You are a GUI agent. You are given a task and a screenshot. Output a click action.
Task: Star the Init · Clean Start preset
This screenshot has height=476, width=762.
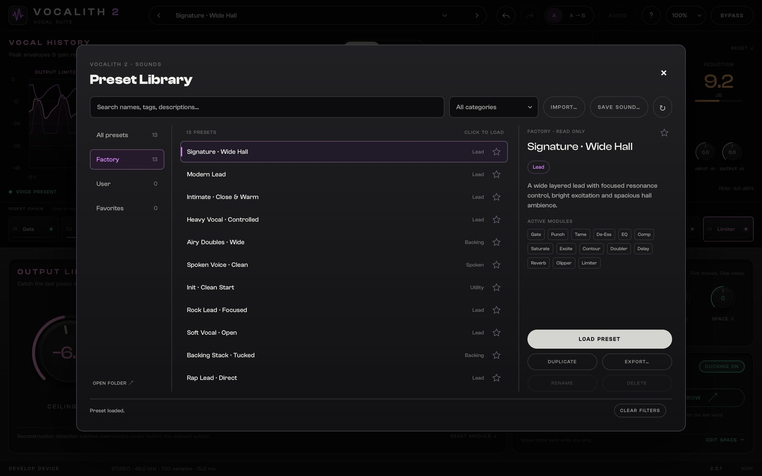pyautogui.click(x=496, y=287)
